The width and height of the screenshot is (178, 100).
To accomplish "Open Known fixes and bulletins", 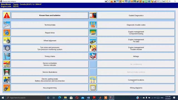I will click(x=50, y=15).
